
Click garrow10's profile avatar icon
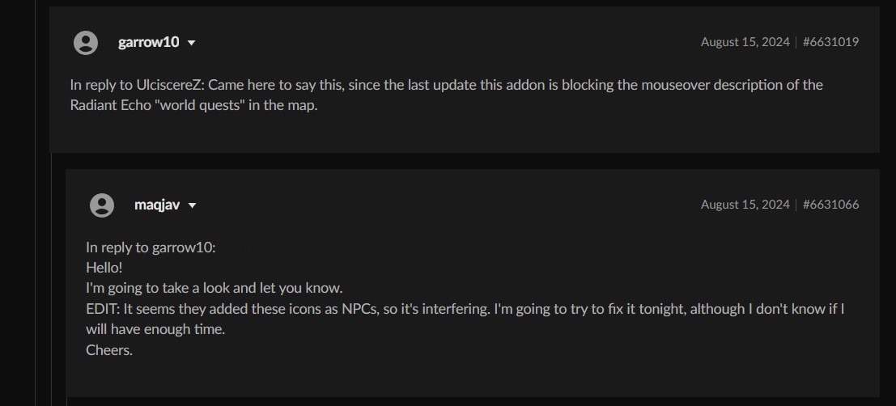click(86, 43)
